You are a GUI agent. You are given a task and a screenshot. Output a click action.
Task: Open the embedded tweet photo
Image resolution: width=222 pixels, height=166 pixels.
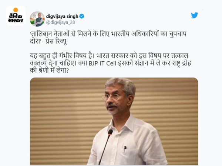pos(114,121)
